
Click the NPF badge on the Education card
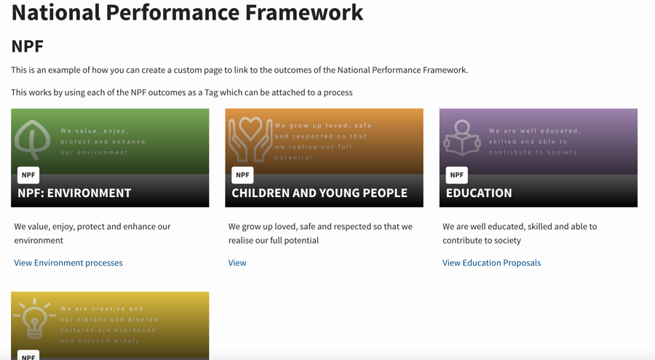[x=456, y=175]
